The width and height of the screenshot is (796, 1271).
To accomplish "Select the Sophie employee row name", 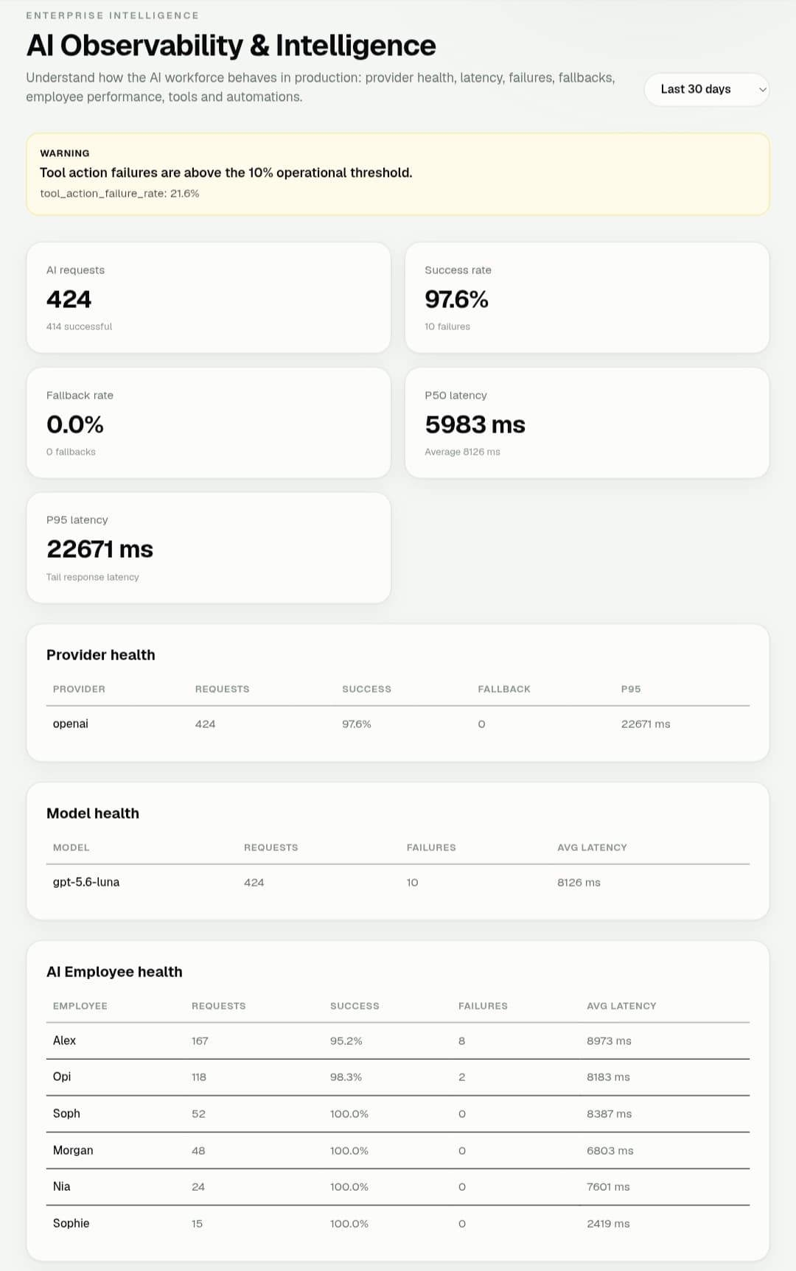I will (x=71, y=1223).
